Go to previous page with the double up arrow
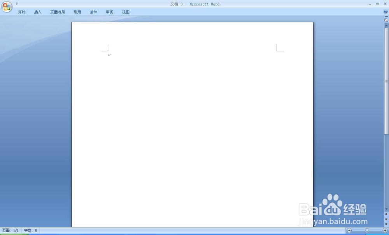The height and width of the screenshot is (235, 389). point(386,214)
